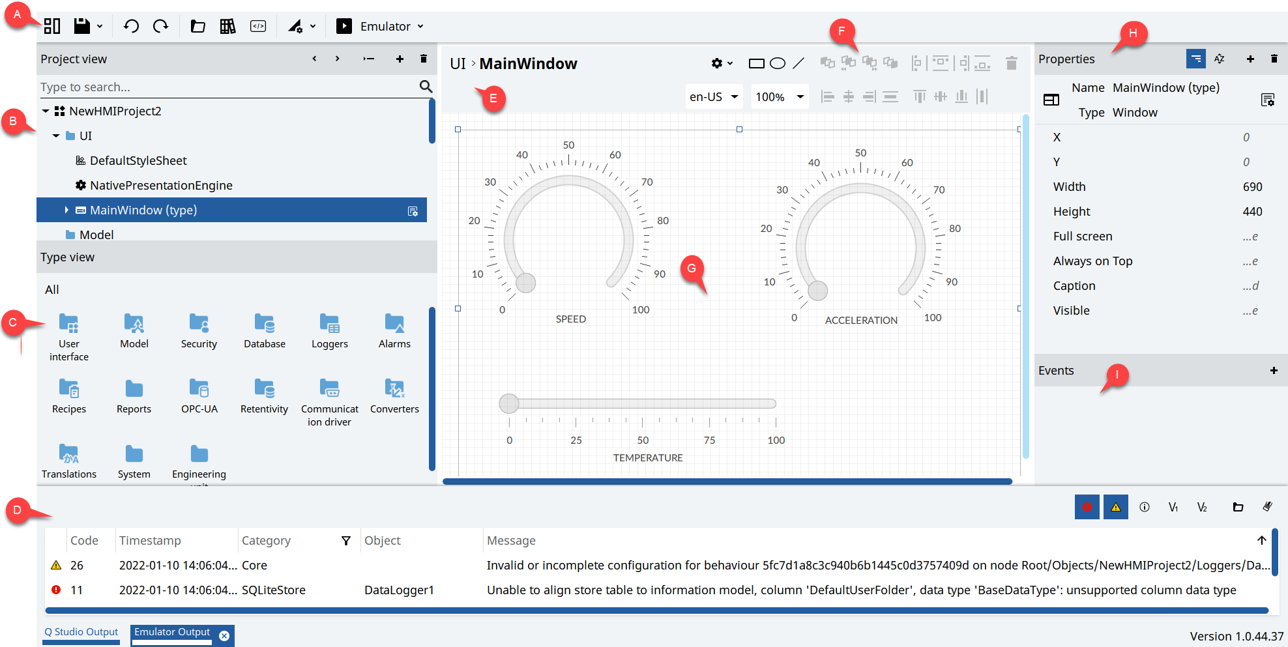Add a new event with plus button
Viewport: 1288px width, 647px height.
[x=1274, y=370]
